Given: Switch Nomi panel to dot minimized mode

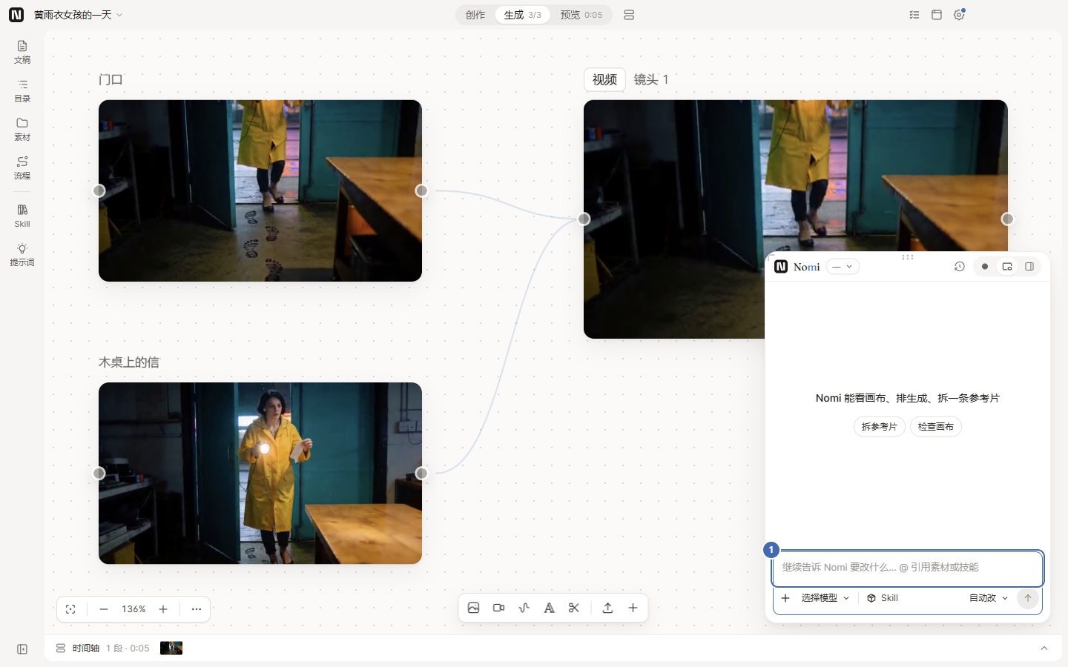Looking at the screenshot, I should (x=985, y=267).
